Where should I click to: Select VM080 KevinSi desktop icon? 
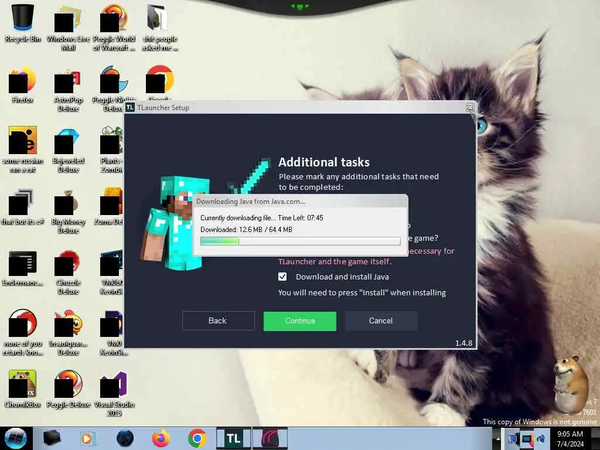coord(112,272)
